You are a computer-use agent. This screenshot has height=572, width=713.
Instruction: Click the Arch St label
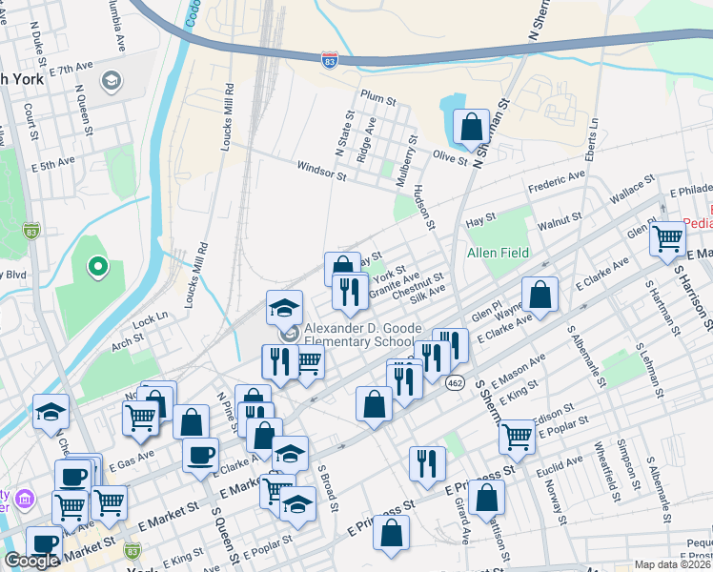(x=128, y=342)
